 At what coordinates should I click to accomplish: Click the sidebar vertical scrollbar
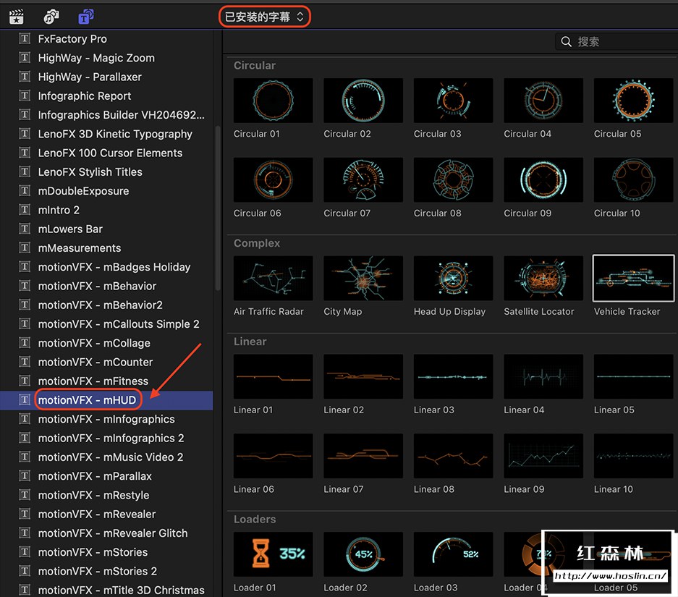pos(218,208)
